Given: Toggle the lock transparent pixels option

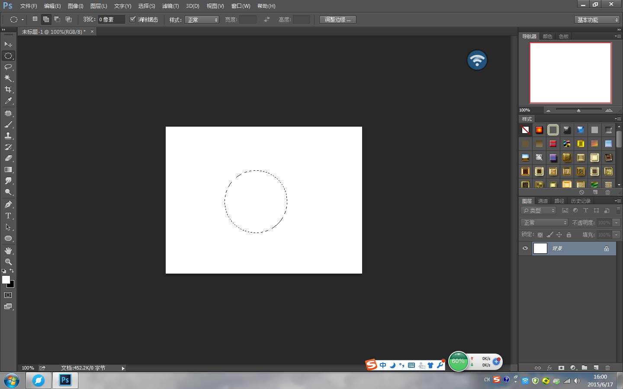Looking at the screenshot, I should click(540, 235).
